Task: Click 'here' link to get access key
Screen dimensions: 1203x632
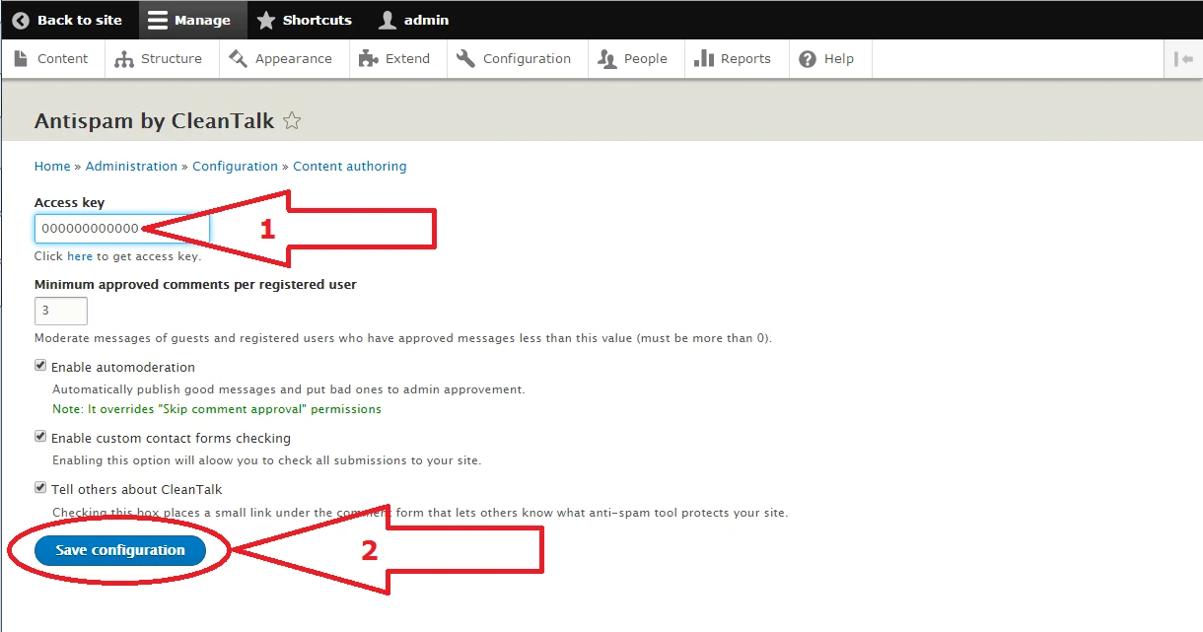Action: click(x=80, y=256)
